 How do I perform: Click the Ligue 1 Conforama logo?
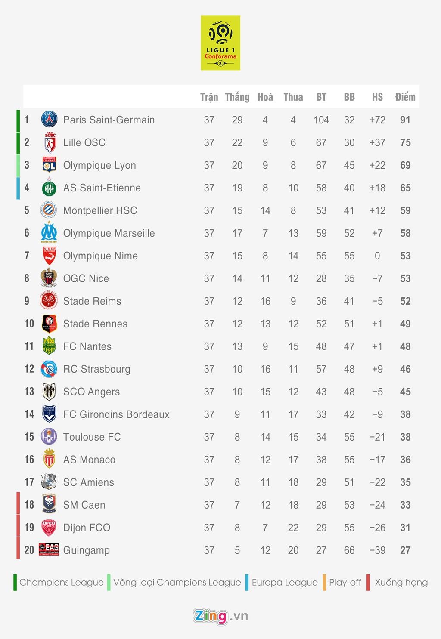(x=220, y=43)
